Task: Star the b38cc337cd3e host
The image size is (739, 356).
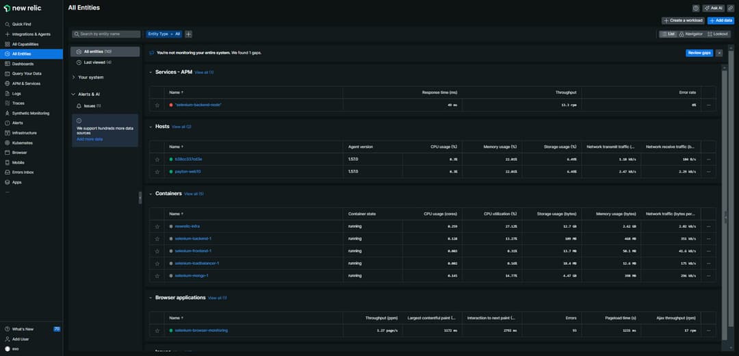Action: tap(157, 160)
